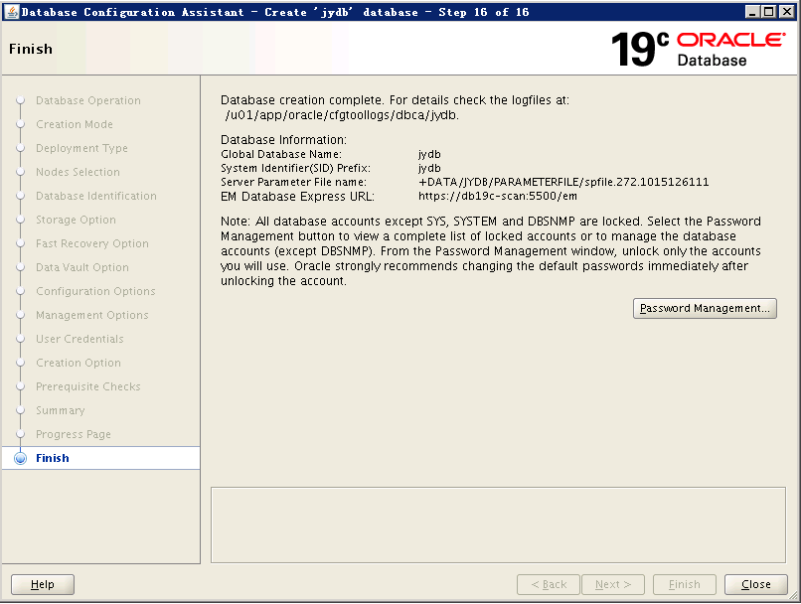Click the logfile path /u01/app/oracle/cfgtoollogs/dbca/jydb
This screenshot has height=604, width=801.
click(x=342, y=115)
